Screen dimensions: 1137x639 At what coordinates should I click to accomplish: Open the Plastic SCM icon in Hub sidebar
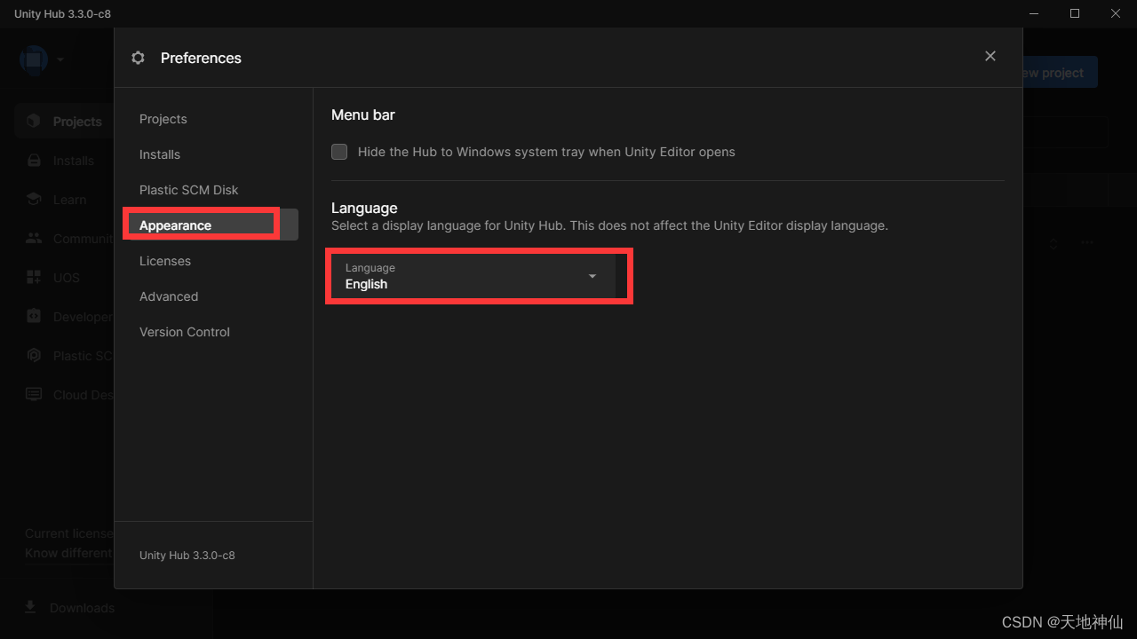(34, 356)
